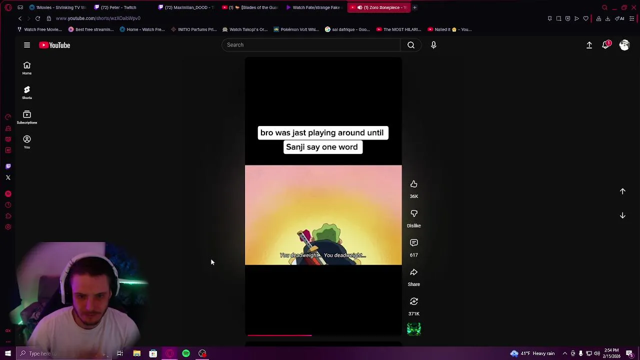Open the weather widget showing Heavy rain
640x360 pixels.
coord(532,353)
